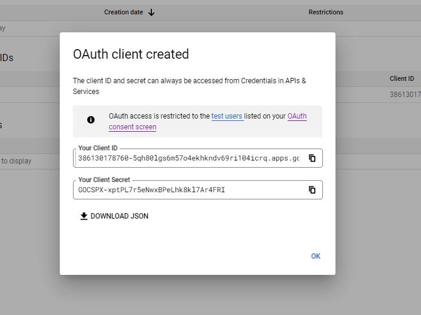421x315 pixels.
Task: Click the Creation date sort arrow
Action: pyautogui.click(x=151, y=13)
